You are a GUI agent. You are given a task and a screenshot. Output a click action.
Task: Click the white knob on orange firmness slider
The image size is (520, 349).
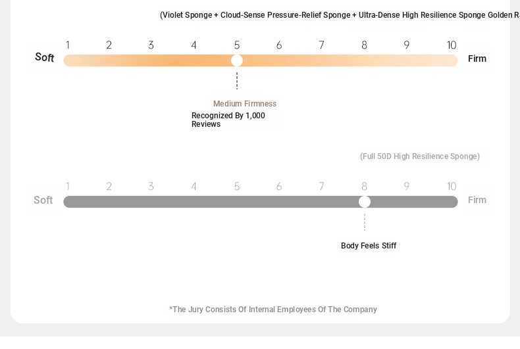point(237,60)
